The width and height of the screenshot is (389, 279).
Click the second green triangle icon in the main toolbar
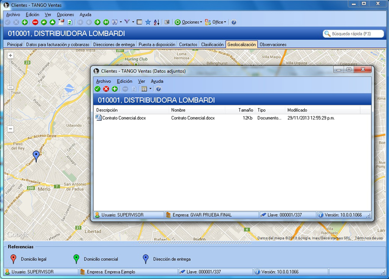pyautogui.click(x=52, y=22)
